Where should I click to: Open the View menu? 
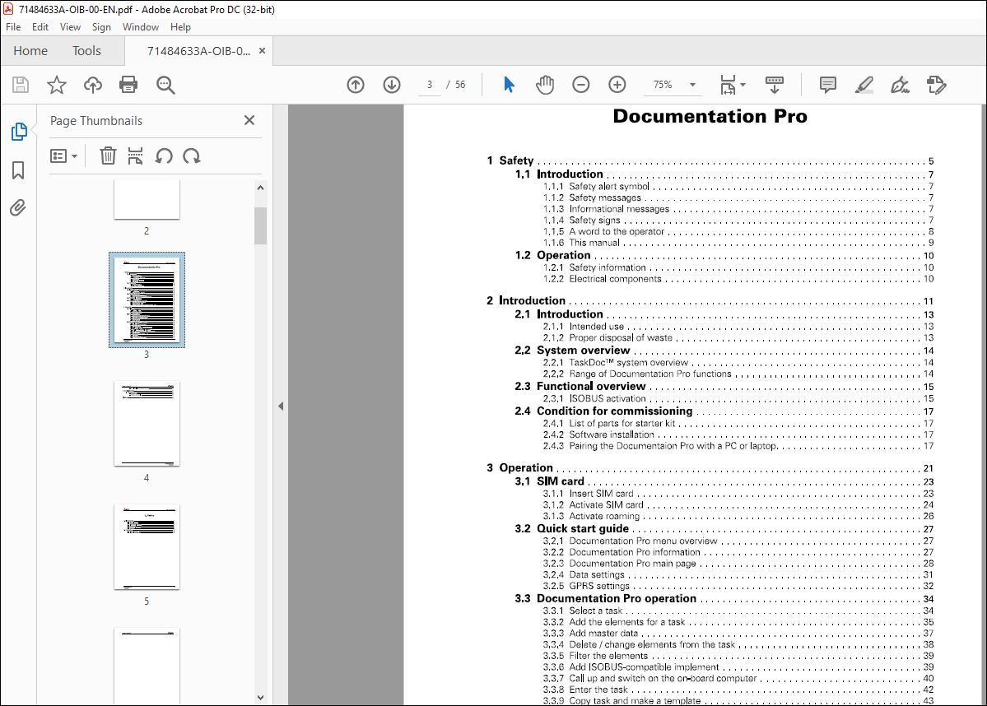pos(70,26)
